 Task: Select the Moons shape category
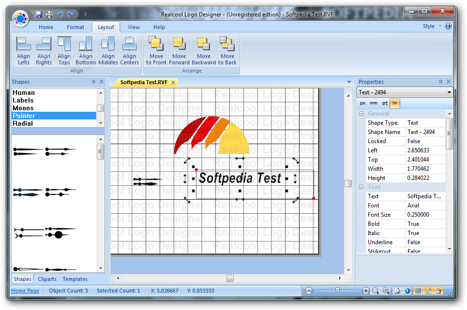click(x=54, y=108)
